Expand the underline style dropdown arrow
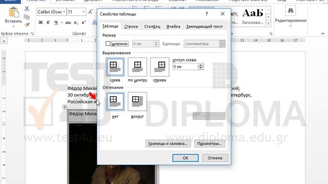328x184 pixels. 62,22
